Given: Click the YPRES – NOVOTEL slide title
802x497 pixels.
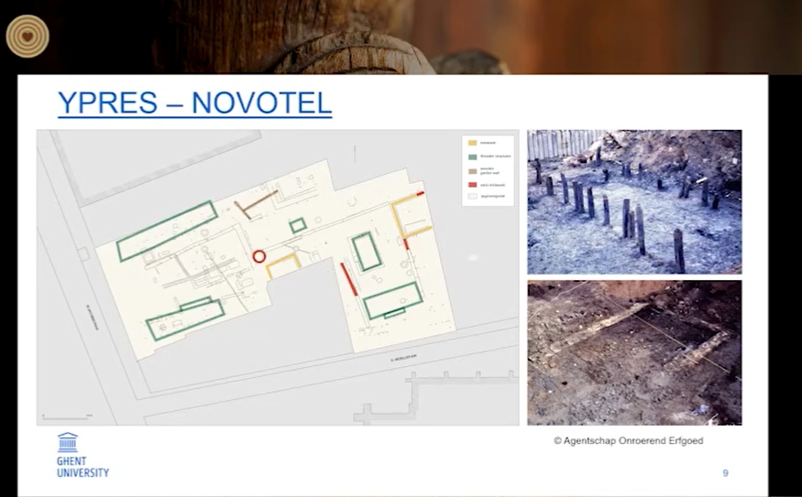Looking at the screenshot, I should (x=195, y=103).
